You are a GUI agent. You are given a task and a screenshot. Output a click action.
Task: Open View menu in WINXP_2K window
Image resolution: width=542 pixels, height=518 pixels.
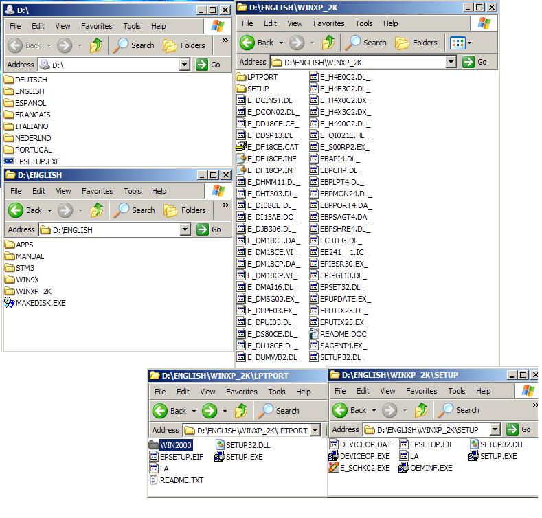point(295,23)
